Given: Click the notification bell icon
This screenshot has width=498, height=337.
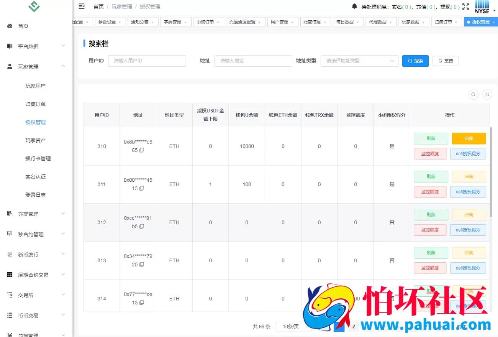Looking at the screenshot, I should click(x=354, y=7).
